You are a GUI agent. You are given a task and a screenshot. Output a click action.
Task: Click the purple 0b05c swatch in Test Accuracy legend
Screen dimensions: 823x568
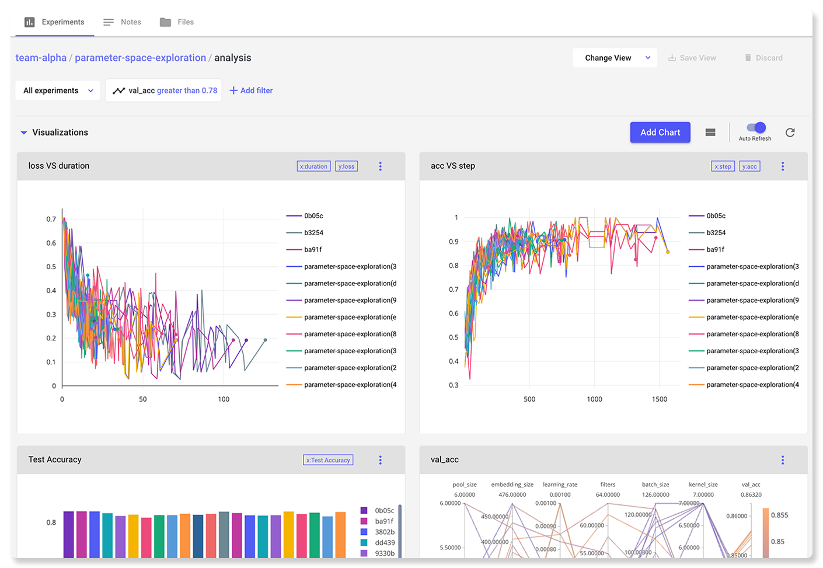pyautogui.click(x=364, y=510)
